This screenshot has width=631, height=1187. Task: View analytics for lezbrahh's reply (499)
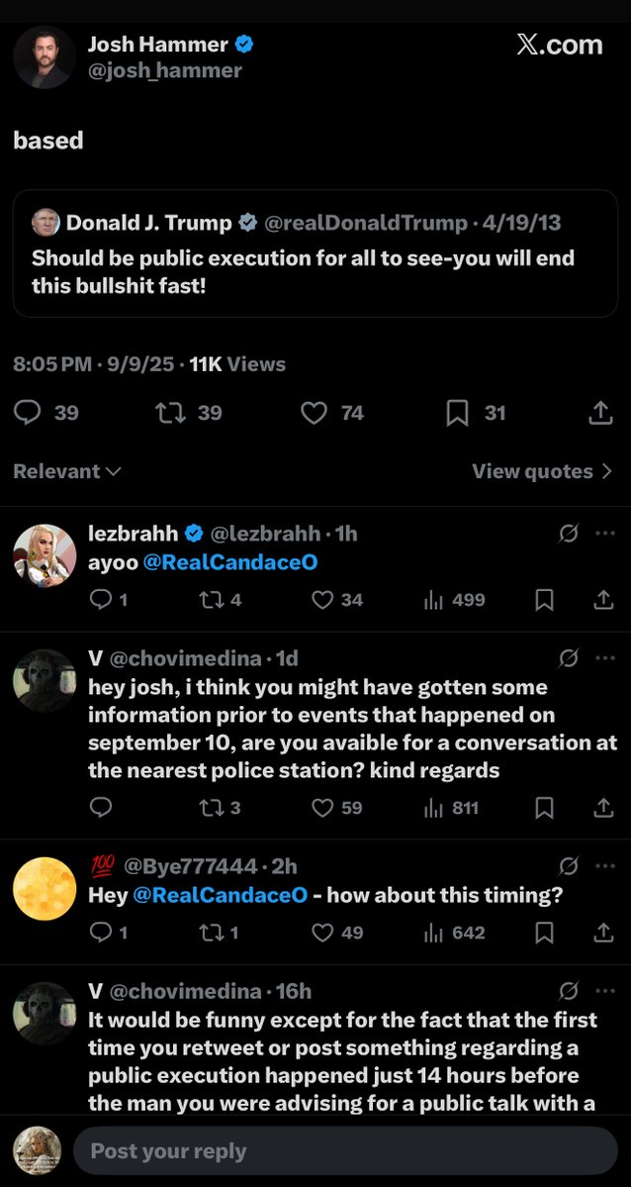click(433, 599)
